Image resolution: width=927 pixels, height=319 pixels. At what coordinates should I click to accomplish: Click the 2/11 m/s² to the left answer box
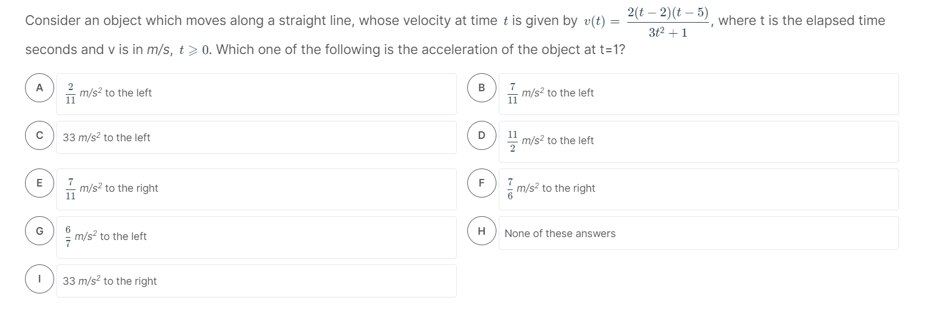257,94
